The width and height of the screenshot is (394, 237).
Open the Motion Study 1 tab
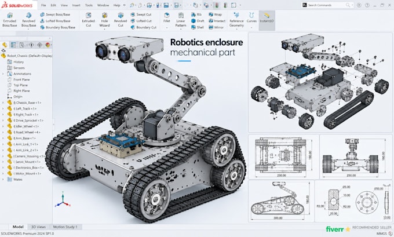point(65,227)
